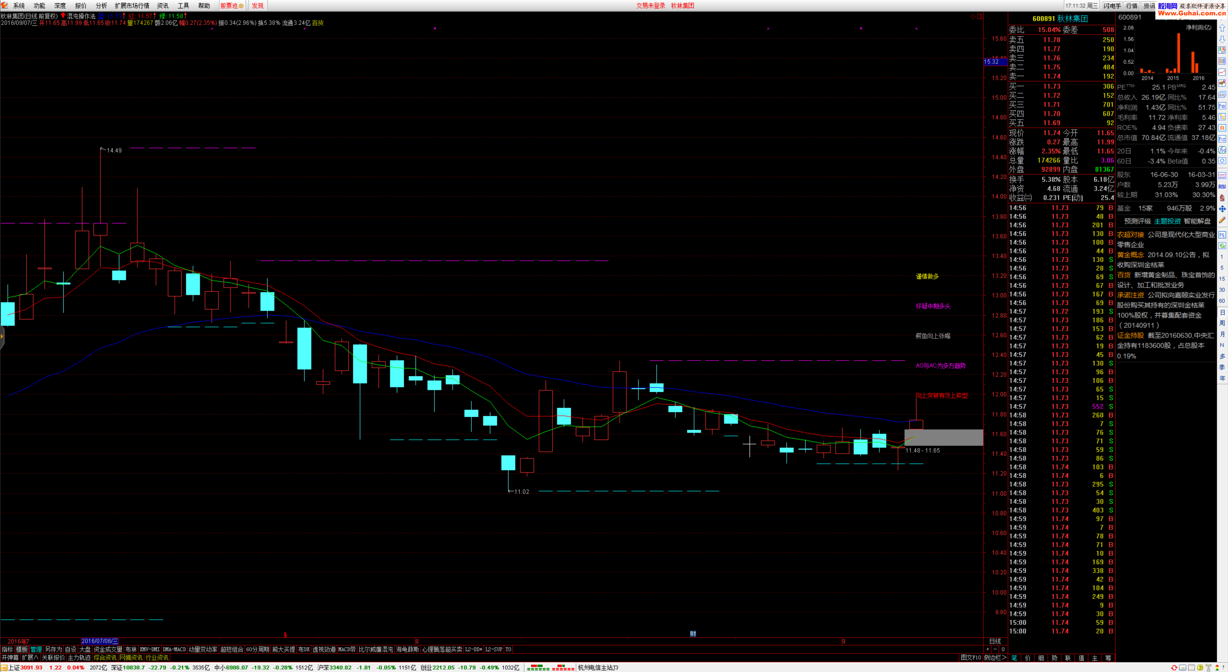Click the 主题投资 link
1228x672 pixels.
click(x=1167, y=221)
